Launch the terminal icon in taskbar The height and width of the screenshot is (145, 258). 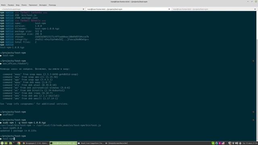(x=14, y=143)
